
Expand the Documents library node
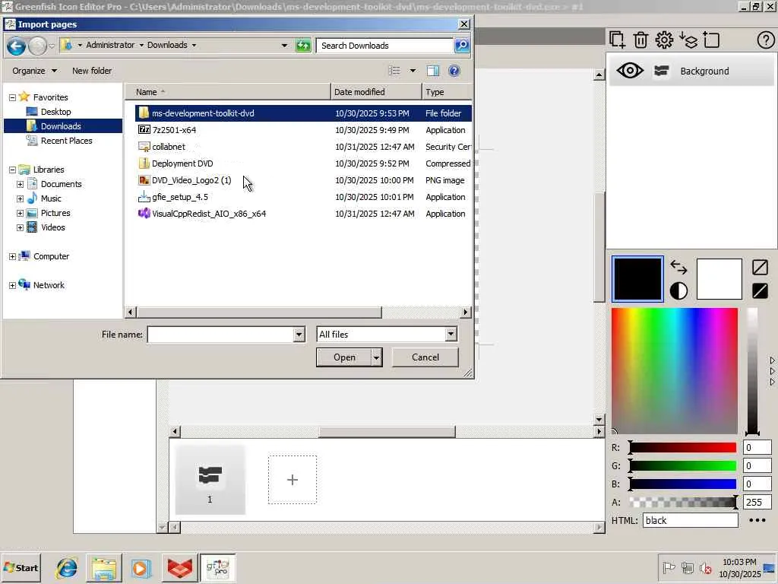tap(20, 184)
